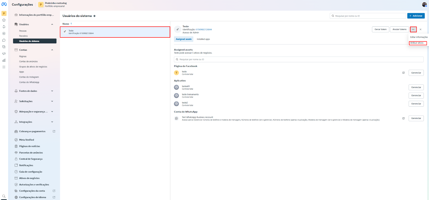Image resolution: width=429 pixels, height=200 pixels.
Task: Open external link icon for WhatsApp account
Action: click(x=403, y=118)
